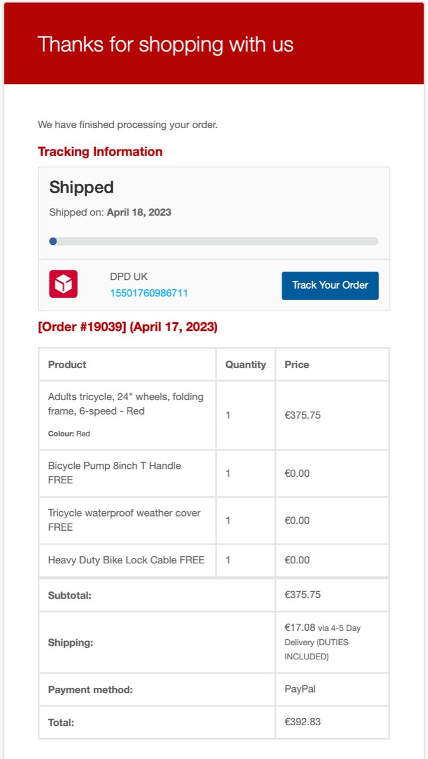The width and height of the screenshot is (428, 759).
Task: Click the Shipped status title
Action: point(81,187)
